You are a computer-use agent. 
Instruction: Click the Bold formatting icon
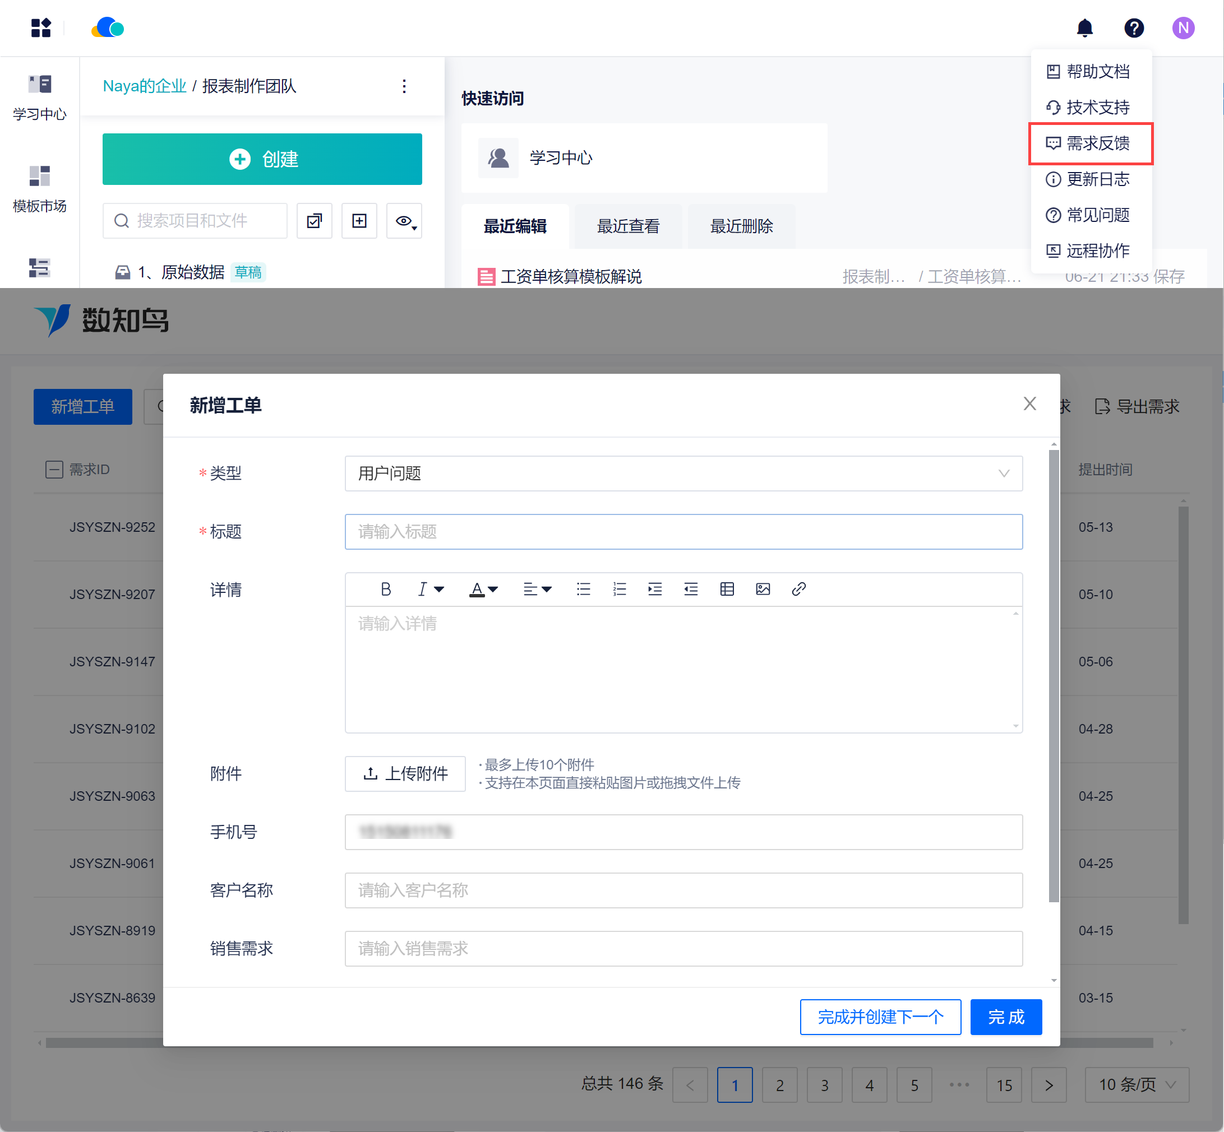386,590
